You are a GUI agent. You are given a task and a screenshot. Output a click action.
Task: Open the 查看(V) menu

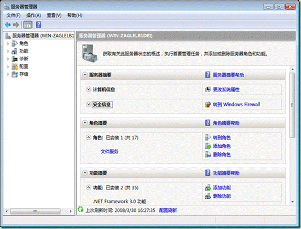click(54, 15)
